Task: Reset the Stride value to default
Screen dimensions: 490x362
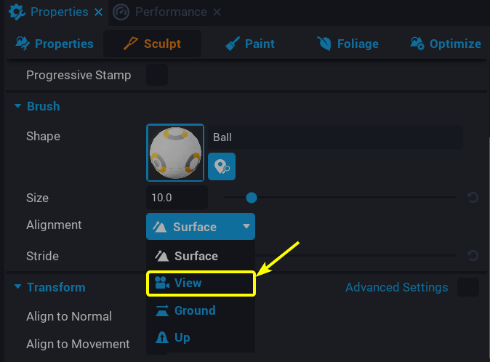Action: [473, 255]
